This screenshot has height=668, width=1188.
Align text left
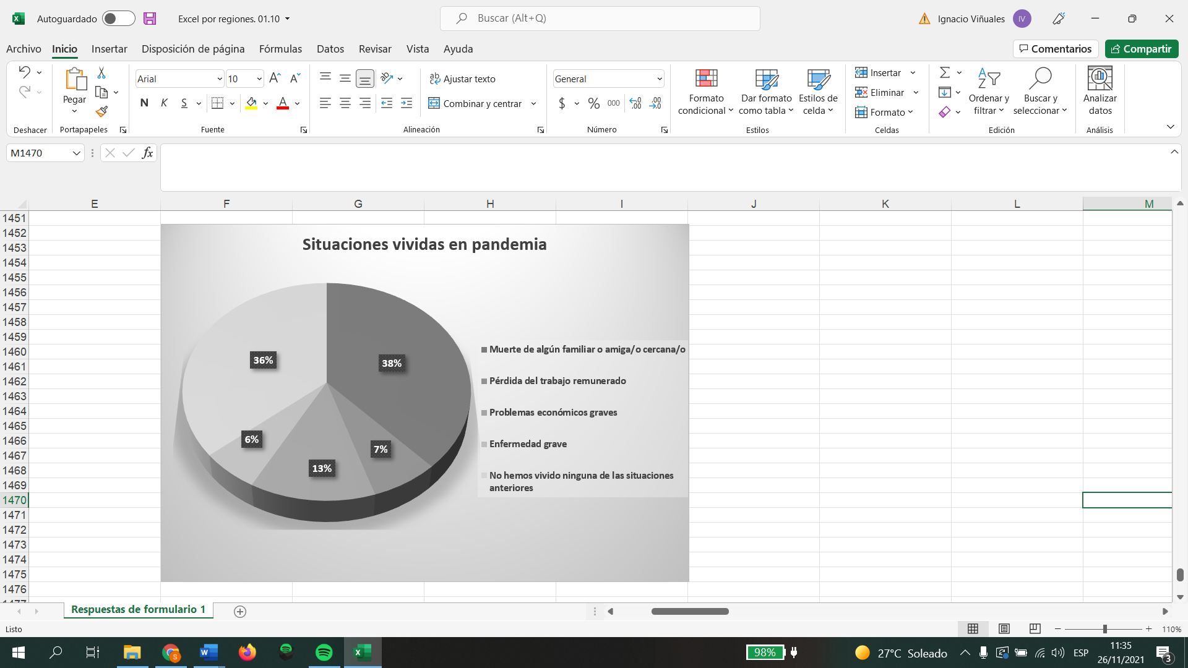click(325, 103)
